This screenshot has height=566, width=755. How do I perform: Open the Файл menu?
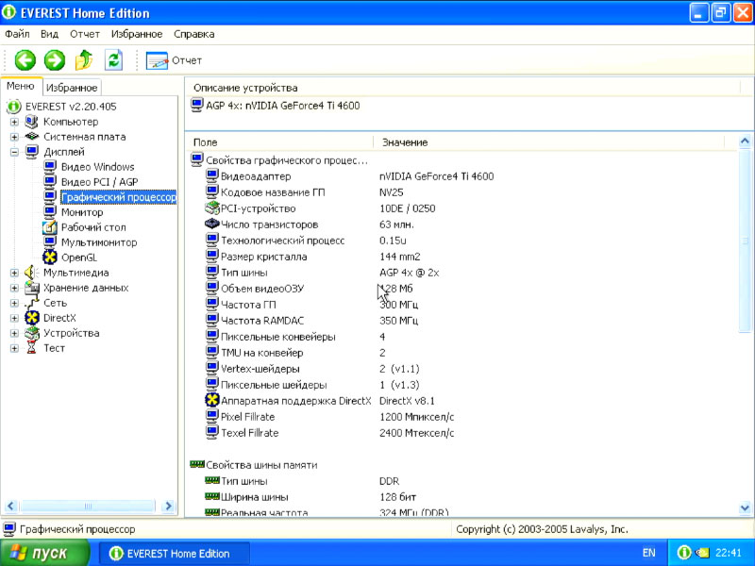click(x=17, y=34)
